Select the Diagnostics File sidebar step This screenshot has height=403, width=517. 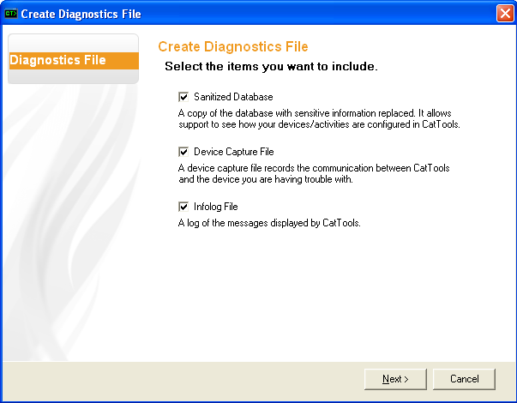click(x=72, y=61)
